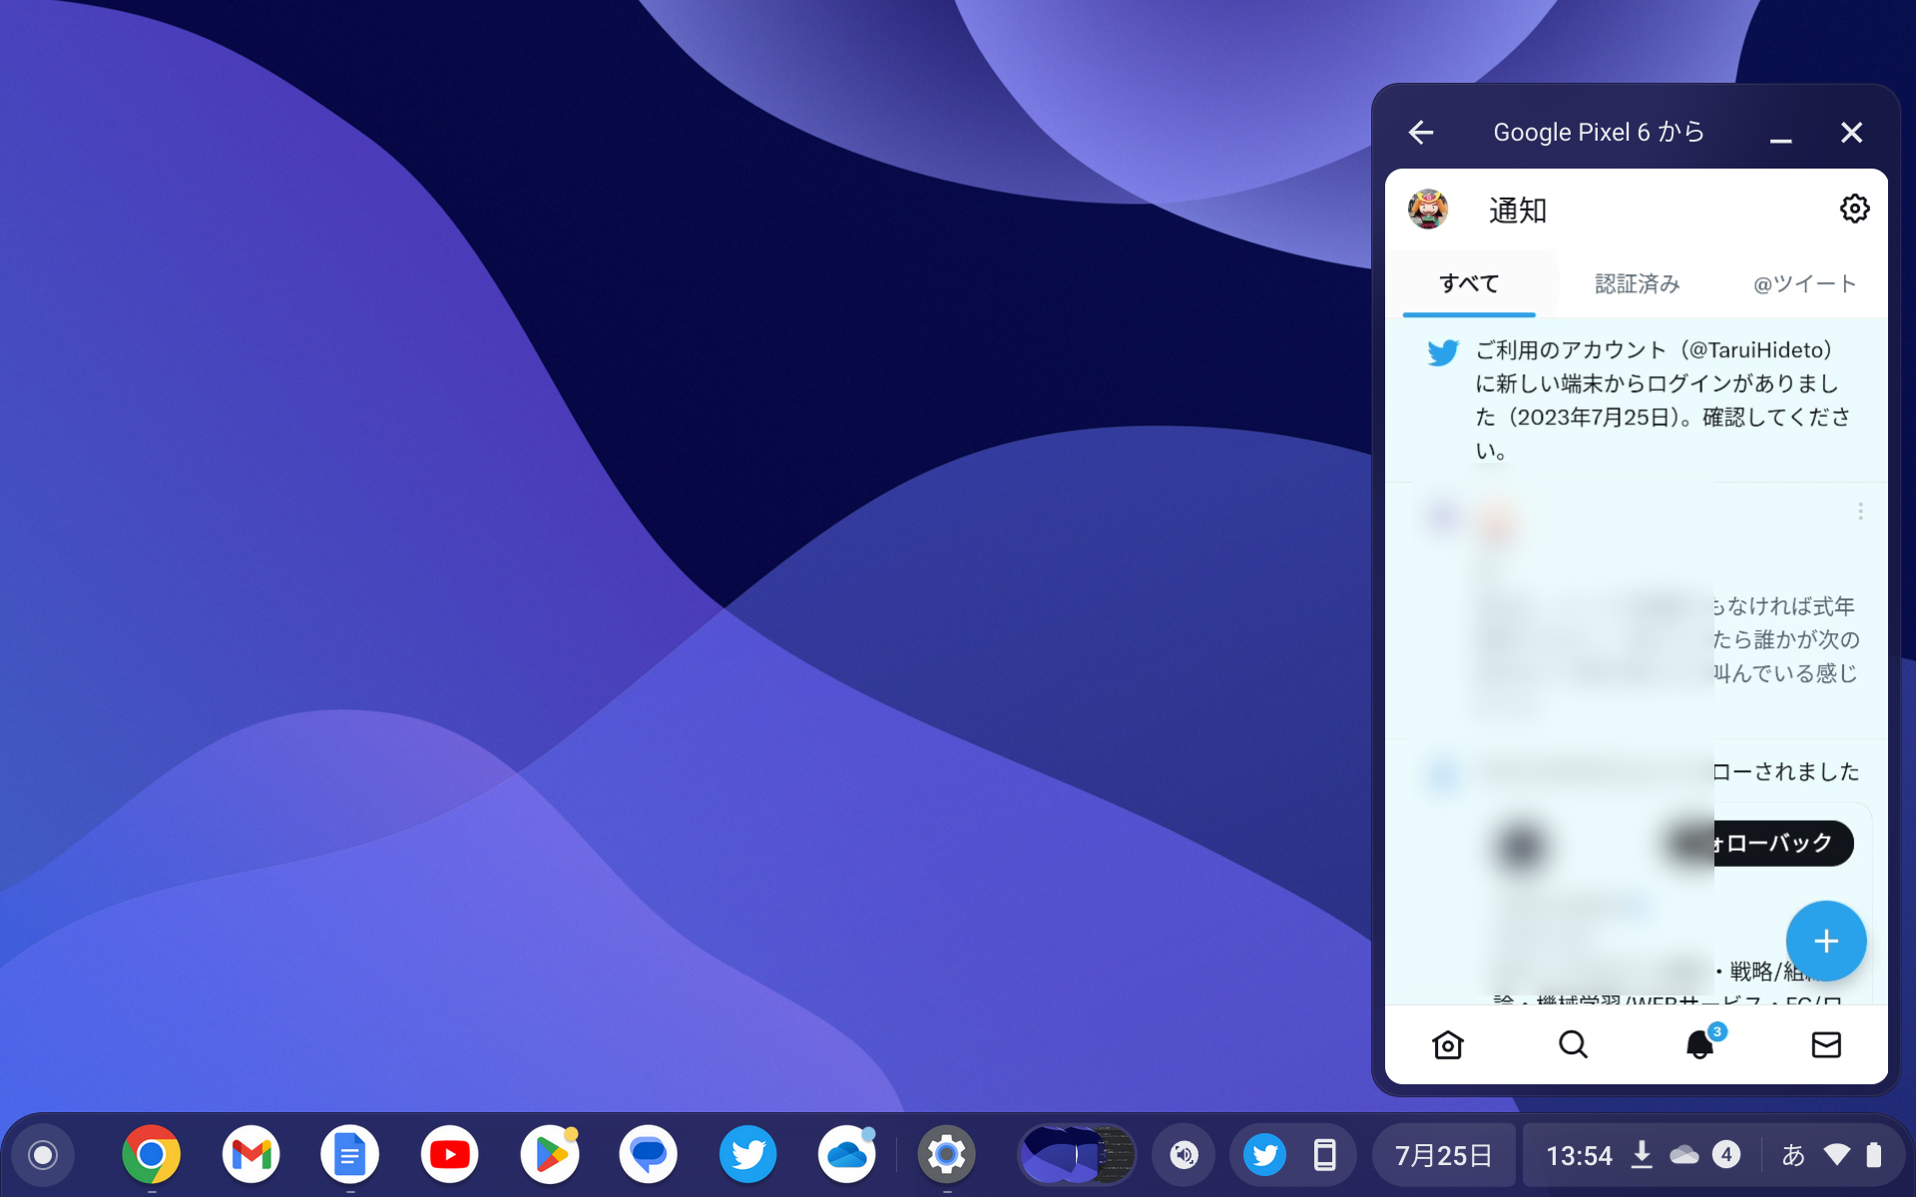Open the compose tweet plus button
This screenshot has height=1197, width=1916.
[1826, 941]
